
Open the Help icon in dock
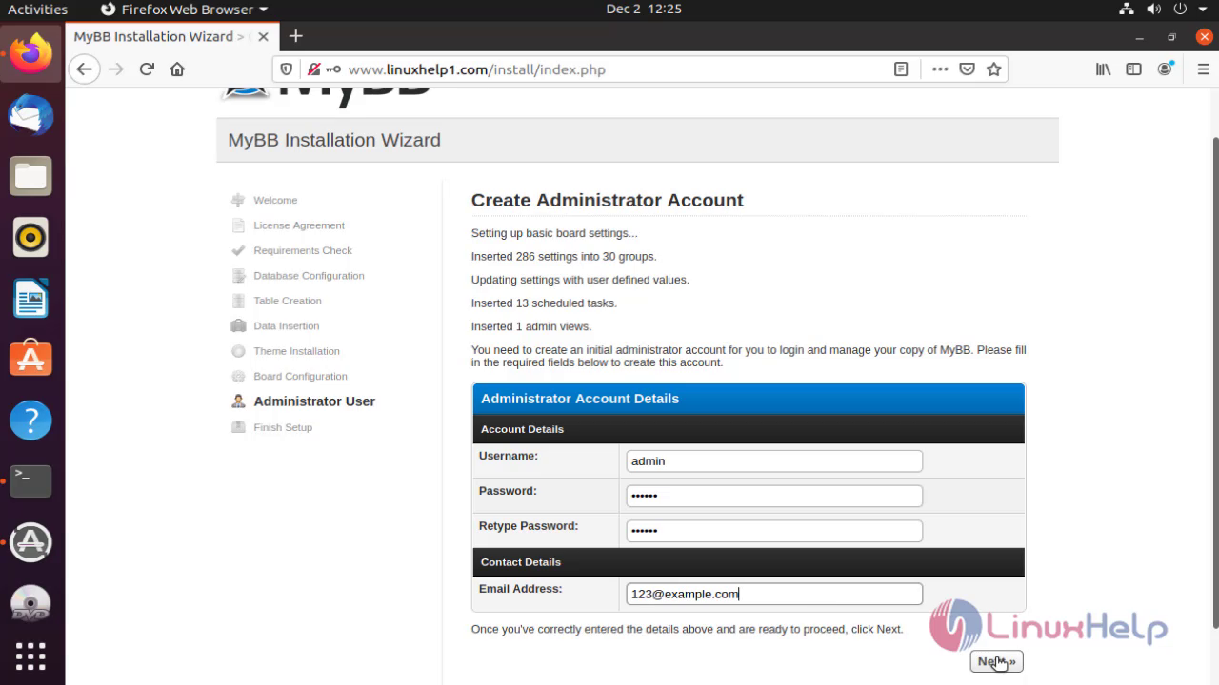point(31,420)
